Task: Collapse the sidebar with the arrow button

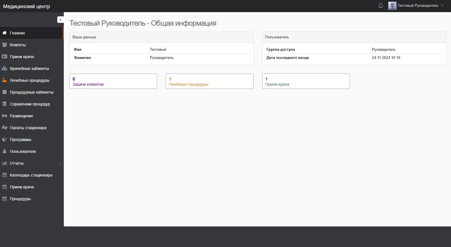Action: tap(60, 20)
